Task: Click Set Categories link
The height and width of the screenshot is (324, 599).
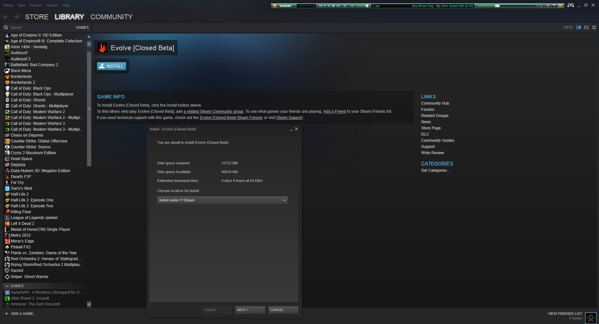Action: point(435,170)
